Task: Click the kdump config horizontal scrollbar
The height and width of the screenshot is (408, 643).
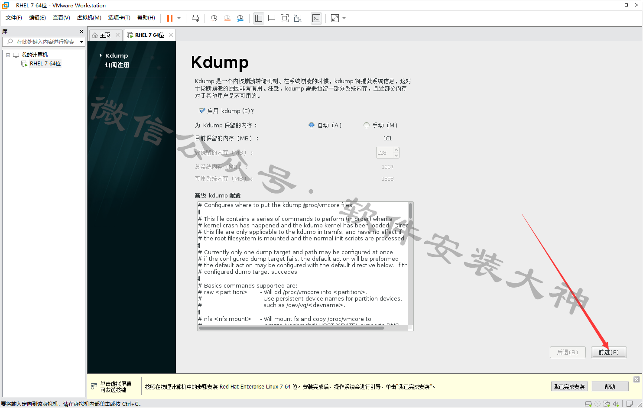Action: click(302, 328)
